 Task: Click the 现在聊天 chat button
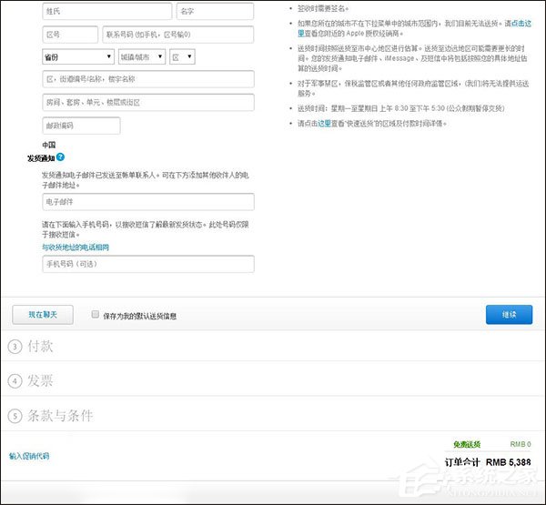tap(43, 315)
